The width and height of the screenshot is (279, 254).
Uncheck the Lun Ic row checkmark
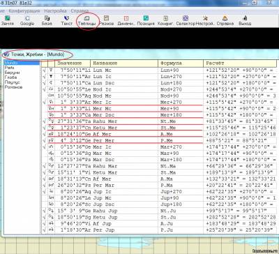click(x=45, y=77)
